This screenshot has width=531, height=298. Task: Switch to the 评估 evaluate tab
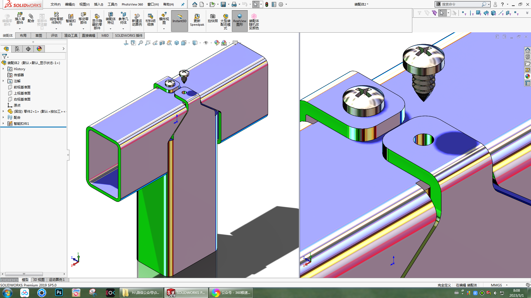[54, 35]
